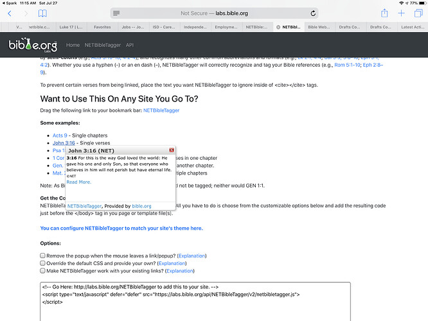Switch to the NETBible:... tab
This screenshot has height=321, width=428.
257,27
